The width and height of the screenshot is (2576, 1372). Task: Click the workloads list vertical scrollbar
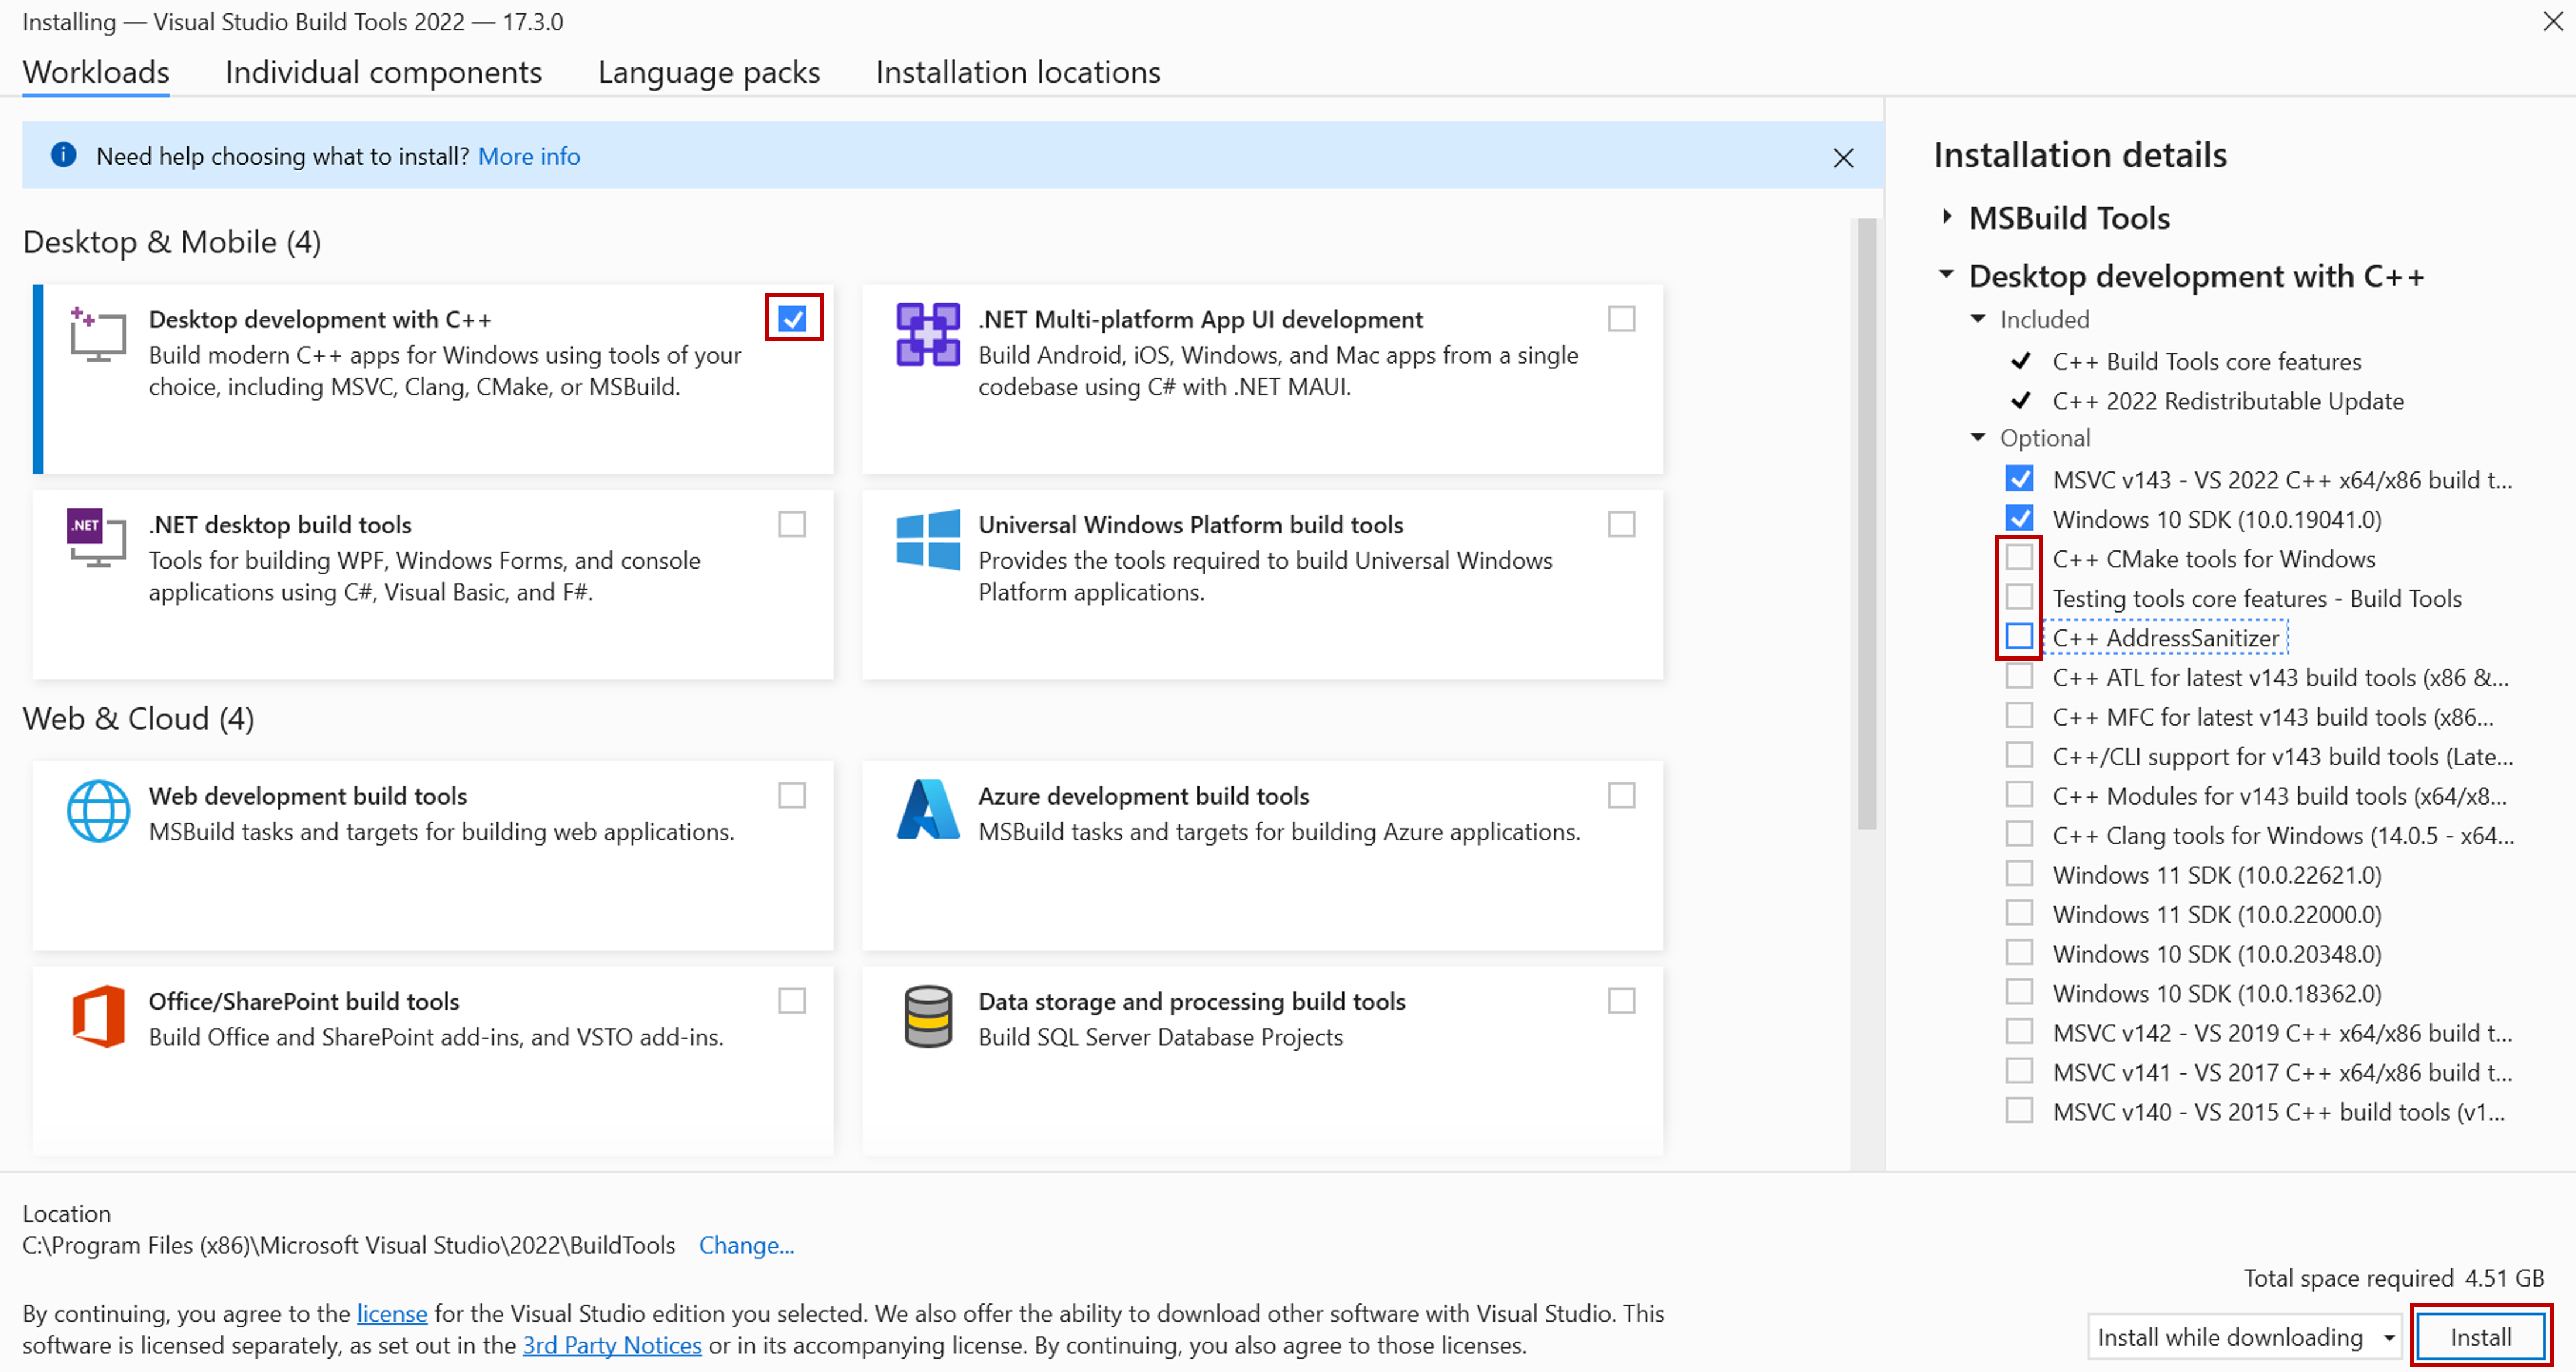[x=1866, y=525]
